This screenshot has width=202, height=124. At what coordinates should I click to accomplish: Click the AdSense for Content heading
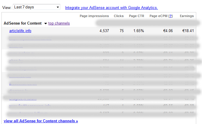pos(23,23)
